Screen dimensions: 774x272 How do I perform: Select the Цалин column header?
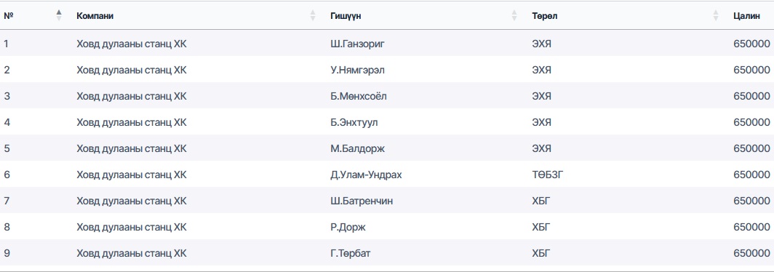[x=746, y=16]
